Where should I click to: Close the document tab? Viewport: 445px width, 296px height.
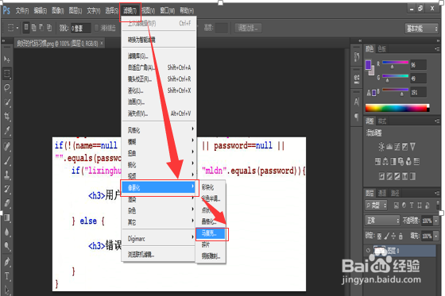pyautogui.click(x=102, y=43)
